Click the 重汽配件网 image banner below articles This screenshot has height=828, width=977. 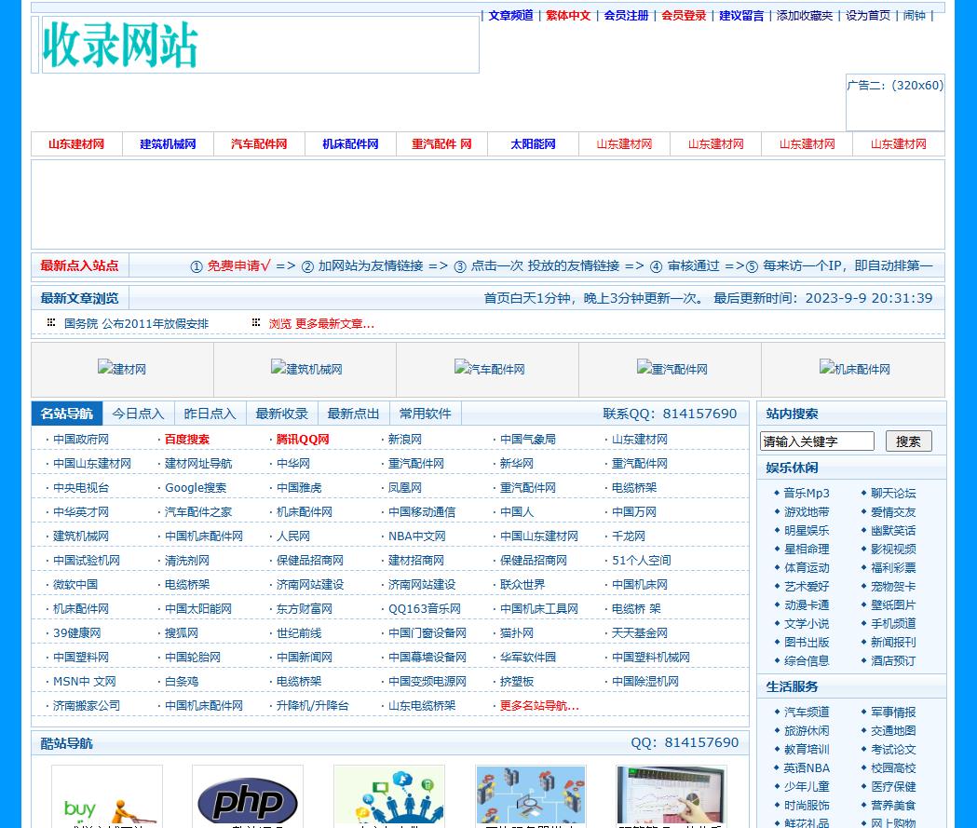point(672,368)
